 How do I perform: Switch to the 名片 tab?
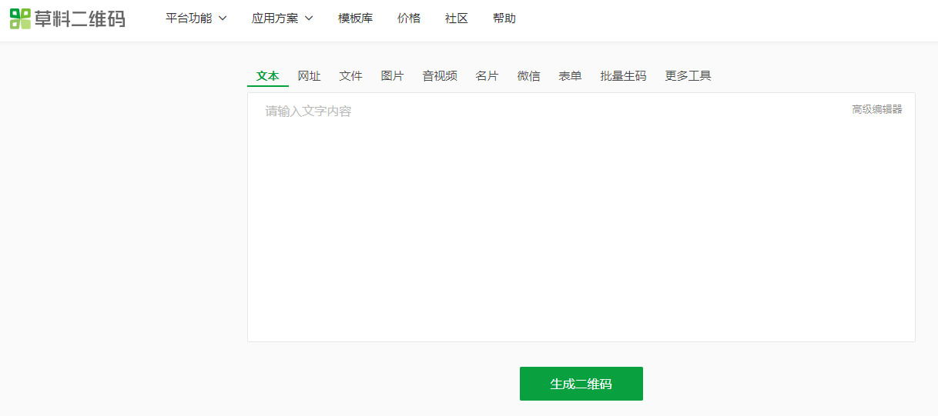tap(487, 76)
